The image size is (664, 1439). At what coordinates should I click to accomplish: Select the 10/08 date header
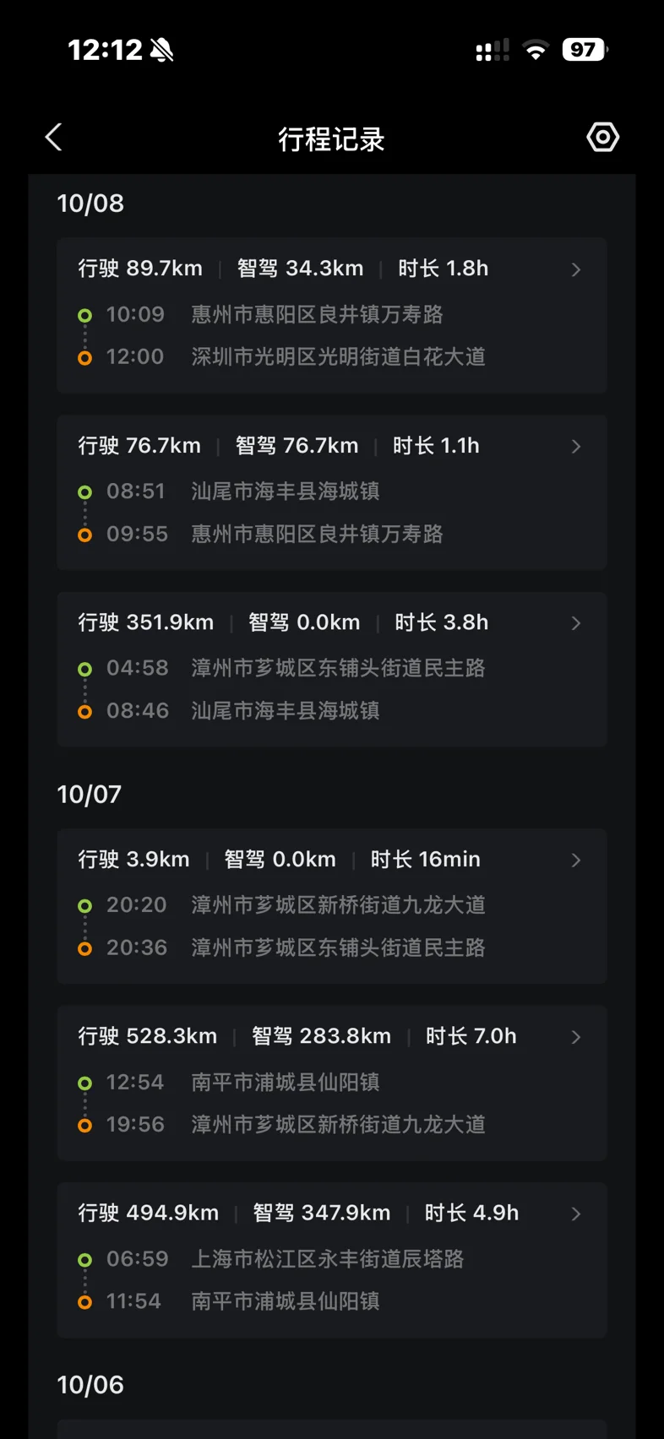click(90, 204)
